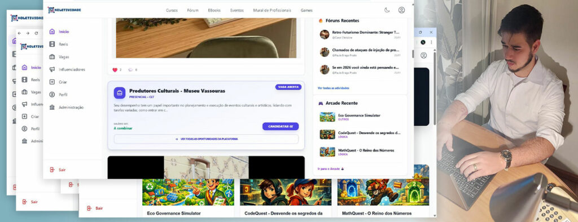Click Início icon in the second window sidebar

pos(24,68)
